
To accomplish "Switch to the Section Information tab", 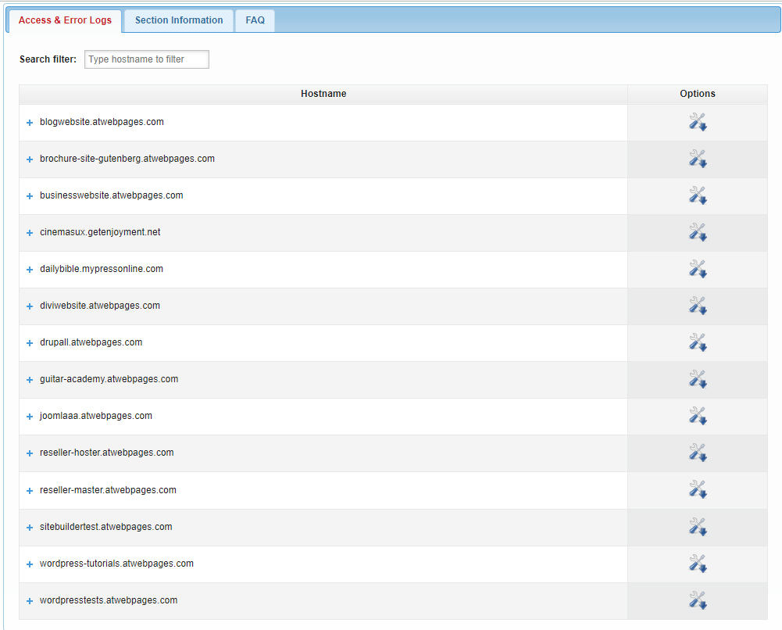I will point(177,20).
